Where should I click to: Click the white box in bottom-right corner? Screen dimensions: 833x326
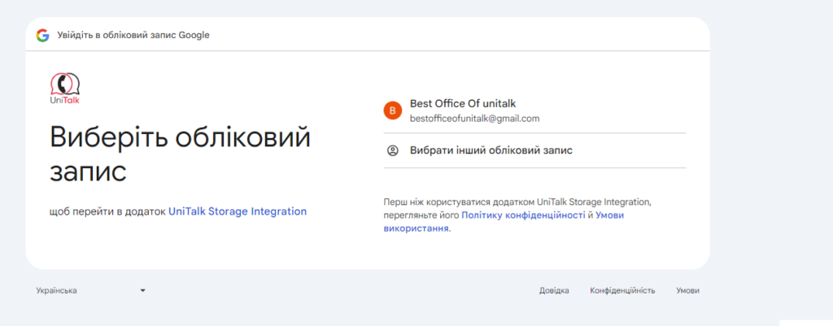click(805, 322)
